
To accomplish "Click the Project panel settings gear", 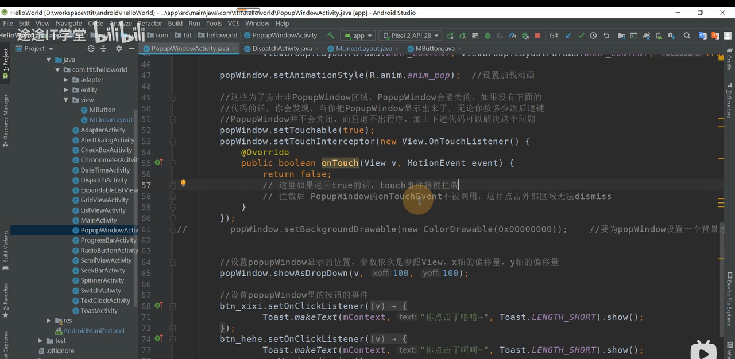I will (x=119, y=49).
